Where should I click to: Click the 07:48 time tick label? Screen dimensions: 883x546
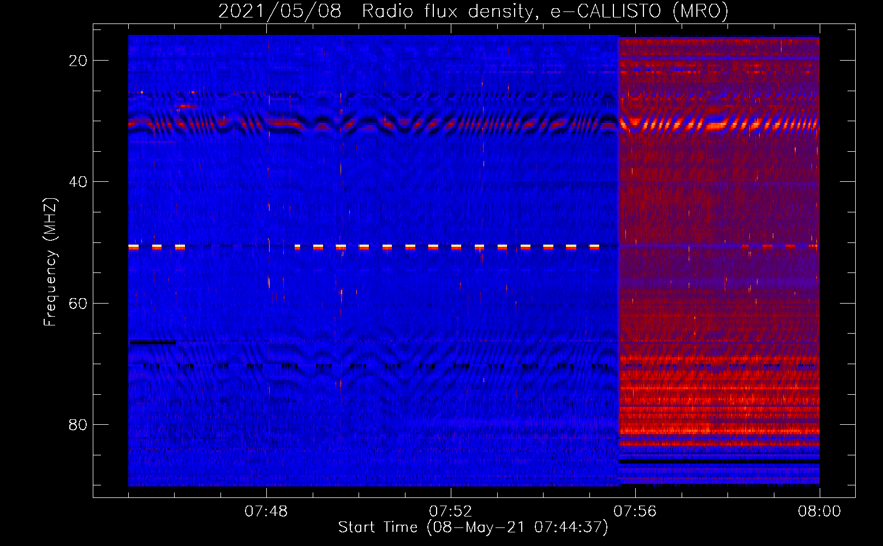pyautogui.click(x=266, y=512)
